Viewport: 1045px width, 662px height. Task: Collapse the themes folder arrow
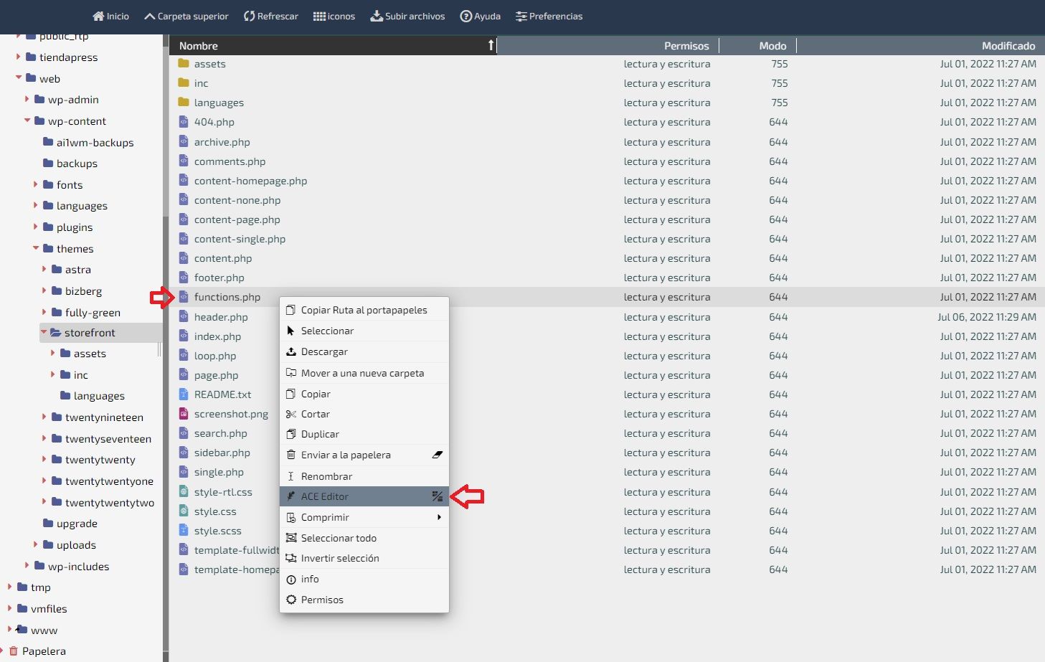36,247
